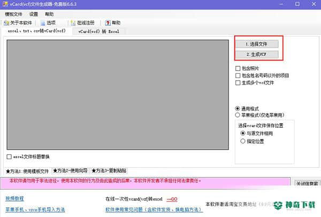Click the 关闭提醒 button beside pink notice
The image size is (321, 217).
(307, 183)
